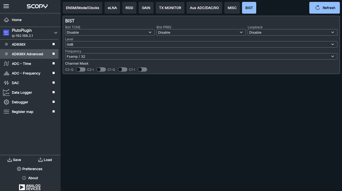Switch to the Aux ADC/DAC/IIO tab
This screenshot has height=191, width=342.
click(204, 8)
